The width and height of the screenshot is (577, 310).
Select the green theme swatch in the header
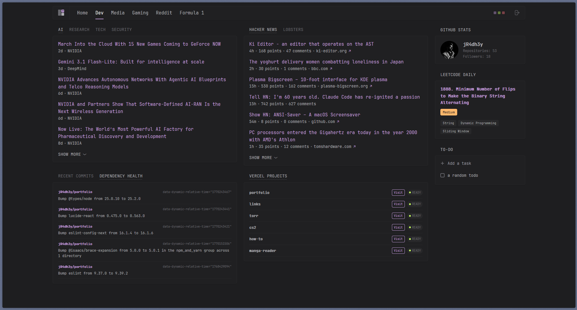tap(499, 13)
